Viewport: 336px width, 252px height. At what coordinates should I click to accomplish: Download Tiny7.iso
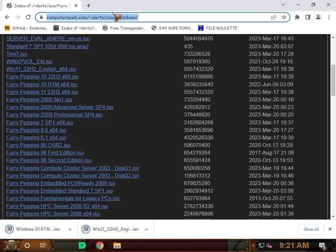coord(16,54)
